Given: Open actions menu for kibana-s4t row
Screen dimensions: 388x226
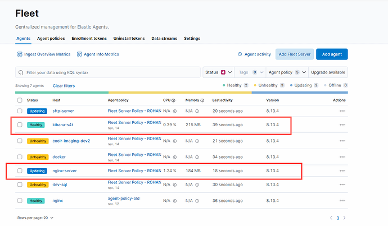Looking at the screenshot, I should pyautogui.click(x=341, y=124).
